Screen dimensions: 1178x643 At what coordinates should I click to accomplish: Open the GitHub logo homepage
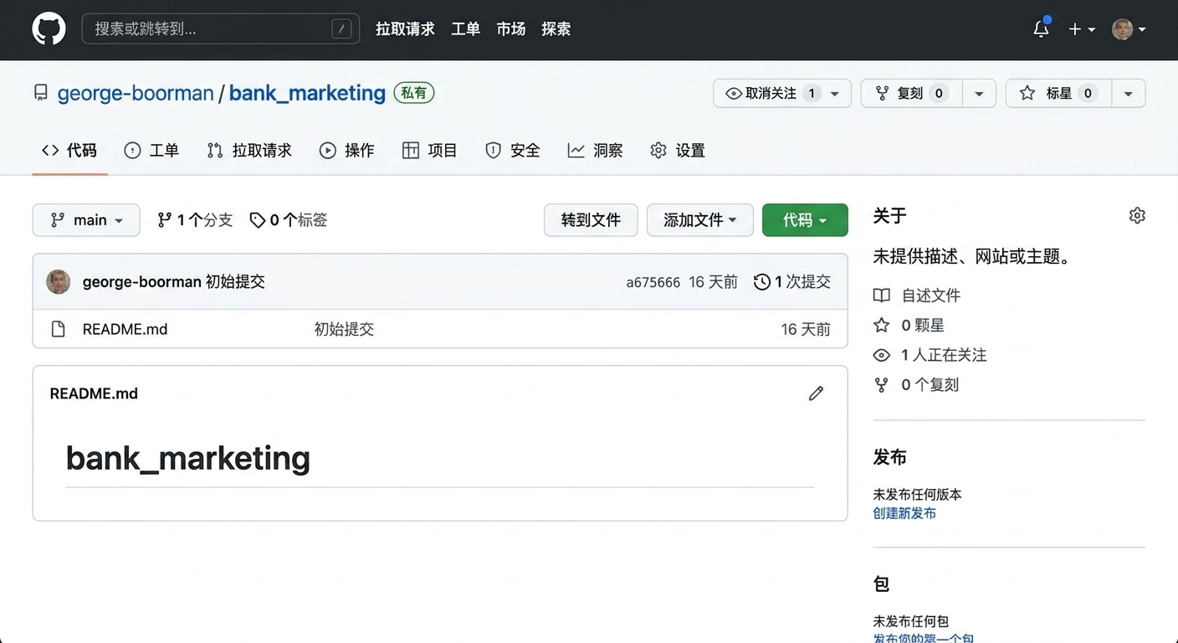pyautogui.click(x=49, y=28)
